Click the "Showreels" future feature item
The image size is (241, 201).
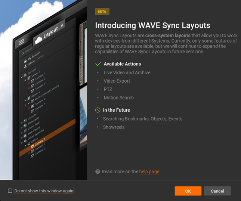(114, 127)
